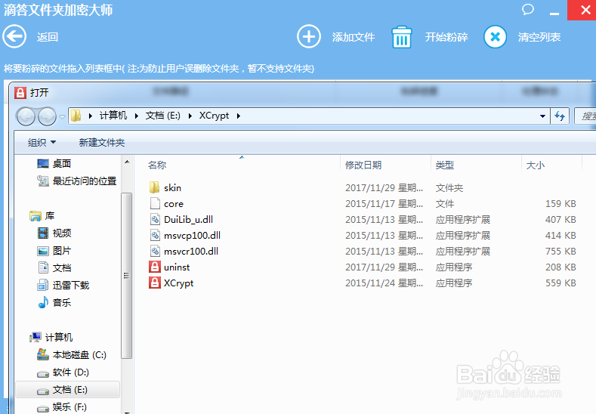Select the msvcr100.dll file icon
The width and height of the screenshot is (596, 414).
click(155, 251)
